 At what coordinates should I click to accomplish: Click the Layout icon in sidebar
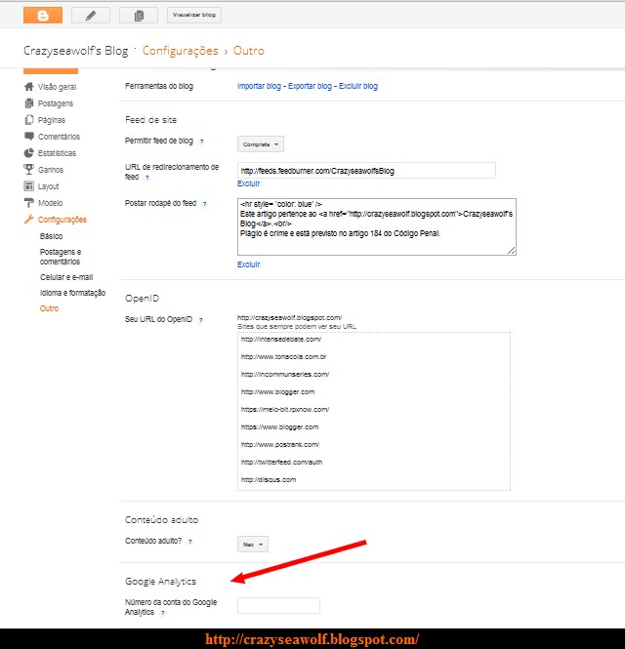(x=29, y=185)
